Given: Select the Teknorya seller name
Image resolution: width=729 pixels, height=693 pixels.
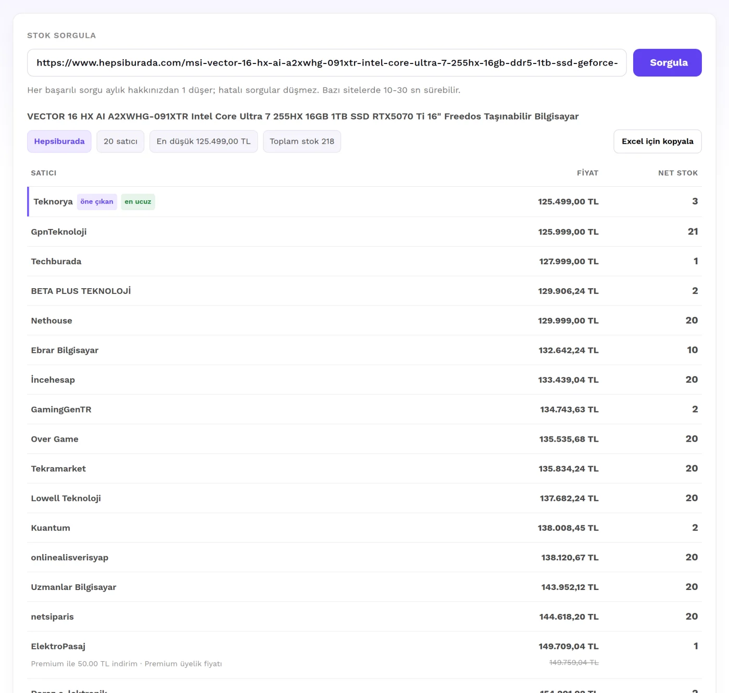Looking at the screenshot, I should (53, 202).
